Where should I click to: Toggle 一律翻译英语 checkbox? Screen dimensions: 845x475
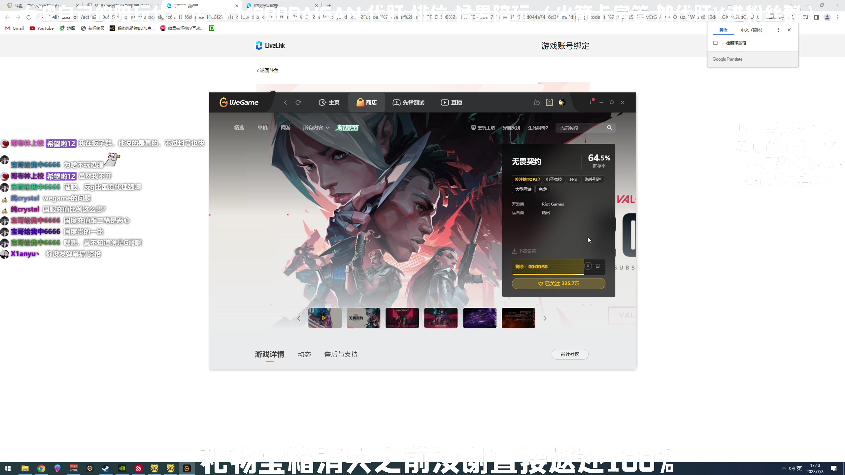pyautogui.click(x=715, y=43)
